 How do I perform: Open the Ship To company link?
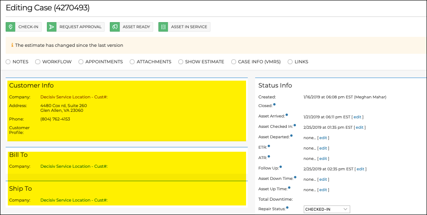pyautogui.click(x=74, y=200)
